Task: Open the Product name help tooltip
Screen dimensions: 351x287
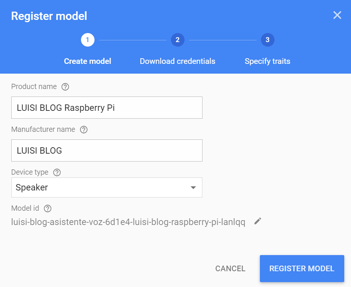Action: tap(65, 87)
